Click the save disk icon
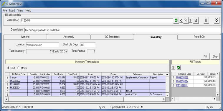 tap(196, 20)
